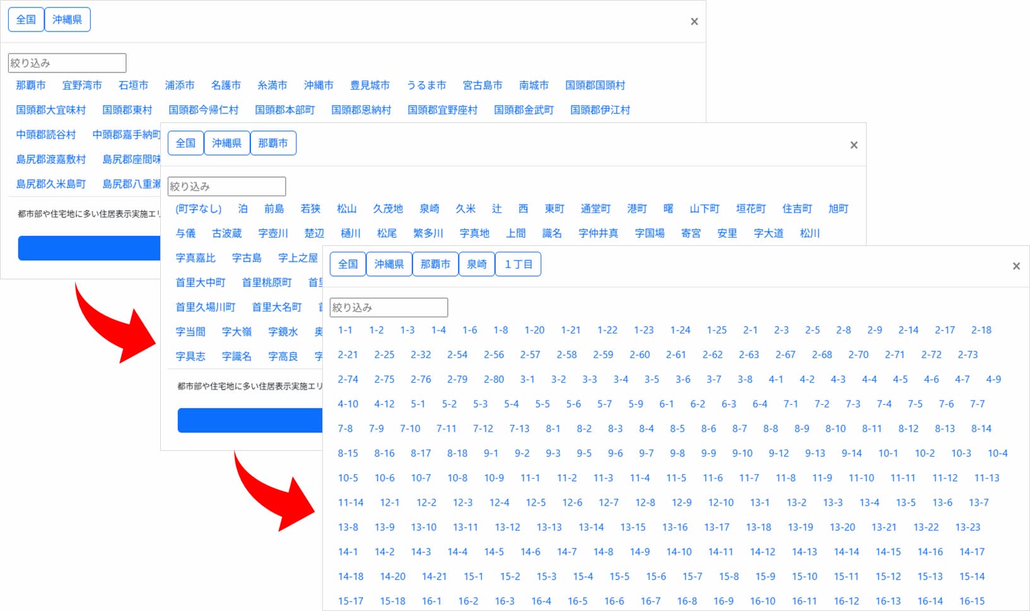Choose address number 2-18
Screen dimensions: 1030x611
(981, 330)
